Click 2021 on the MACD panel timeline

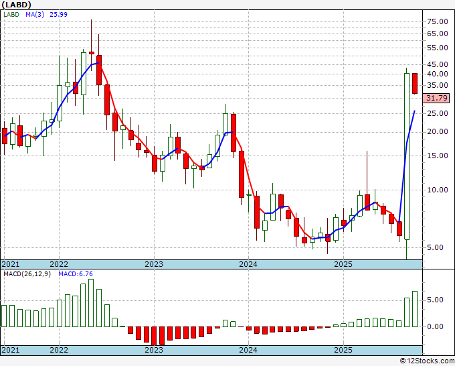(11, 350)
